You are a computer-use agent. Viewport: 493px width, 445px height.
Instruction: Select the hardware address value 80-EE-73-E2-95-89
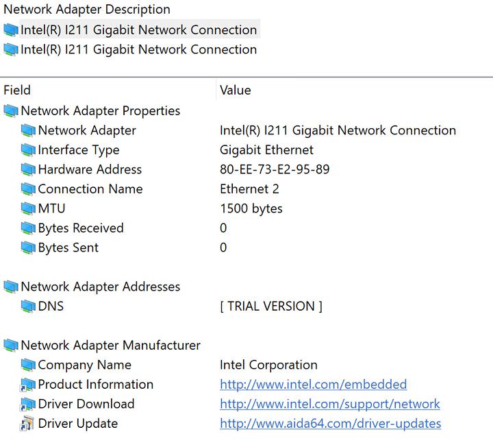(x=274, y=169)
